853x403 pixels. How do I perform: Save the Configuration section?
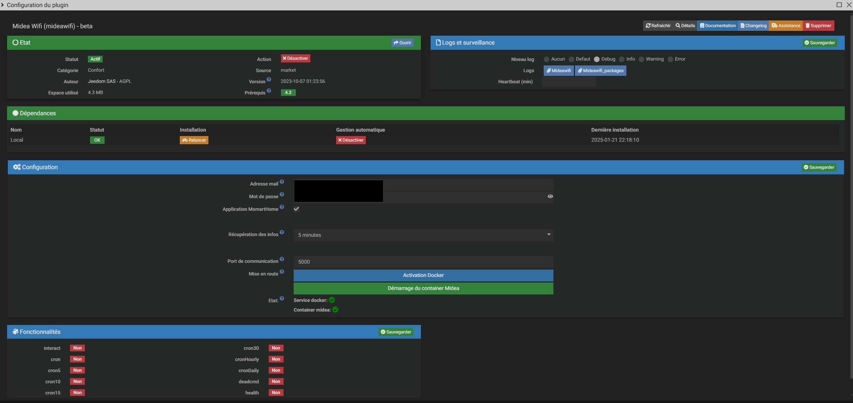coord(819,167)
